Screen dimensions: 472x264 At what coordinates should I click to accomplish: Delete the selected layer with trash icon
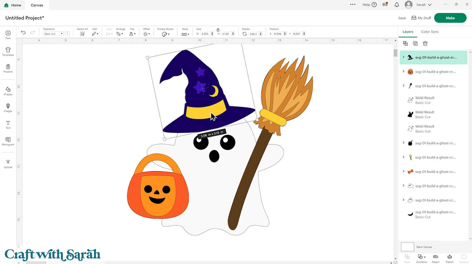425,43
